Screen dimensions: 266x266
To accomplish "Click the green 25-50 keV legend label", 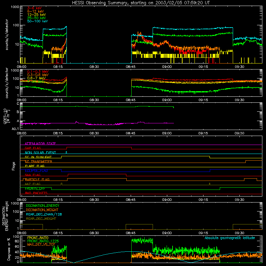I will tap(36, 18).
